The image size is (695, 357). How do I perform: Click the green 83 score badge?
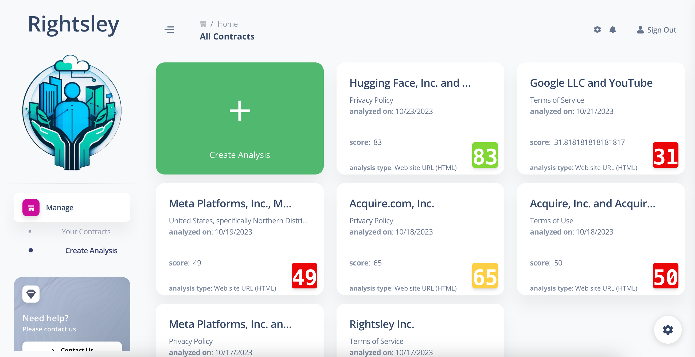[485, 156]
